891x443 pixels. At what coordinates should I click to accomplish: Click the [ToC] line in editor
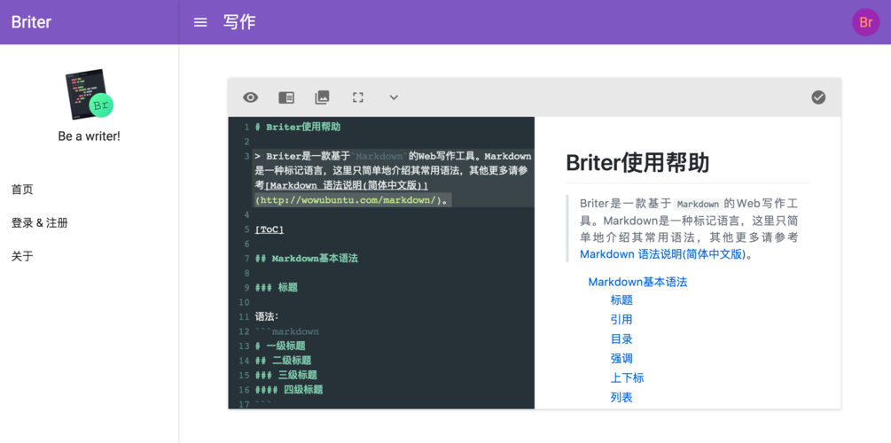(270, 229)
